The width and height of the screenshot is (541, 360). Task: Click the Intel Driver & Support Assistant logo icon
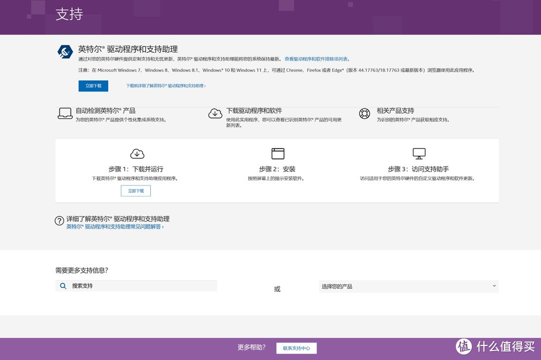click(65, 52)
